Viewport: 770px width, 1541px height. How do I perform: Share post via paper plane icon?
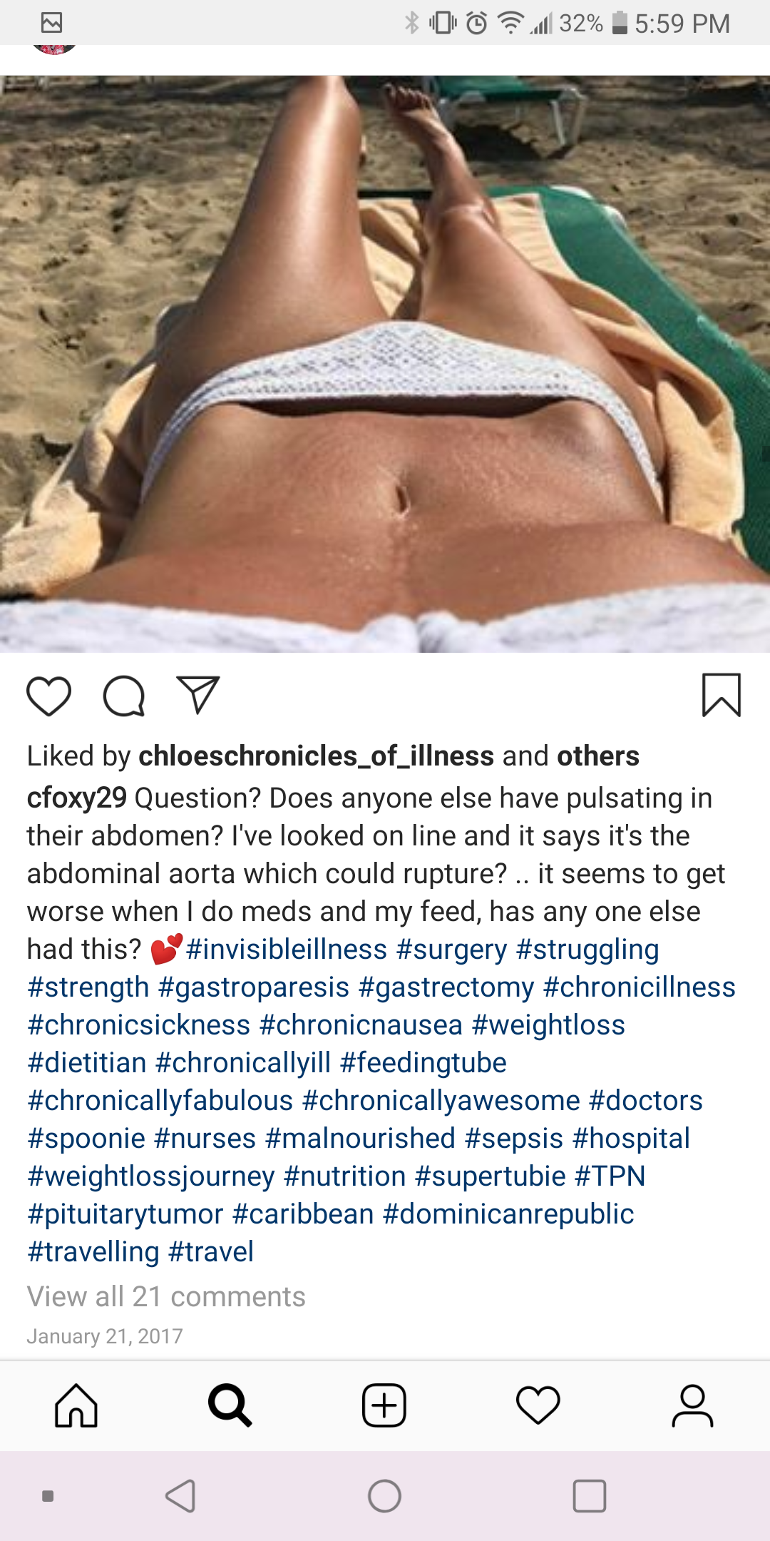click(197, 695)
